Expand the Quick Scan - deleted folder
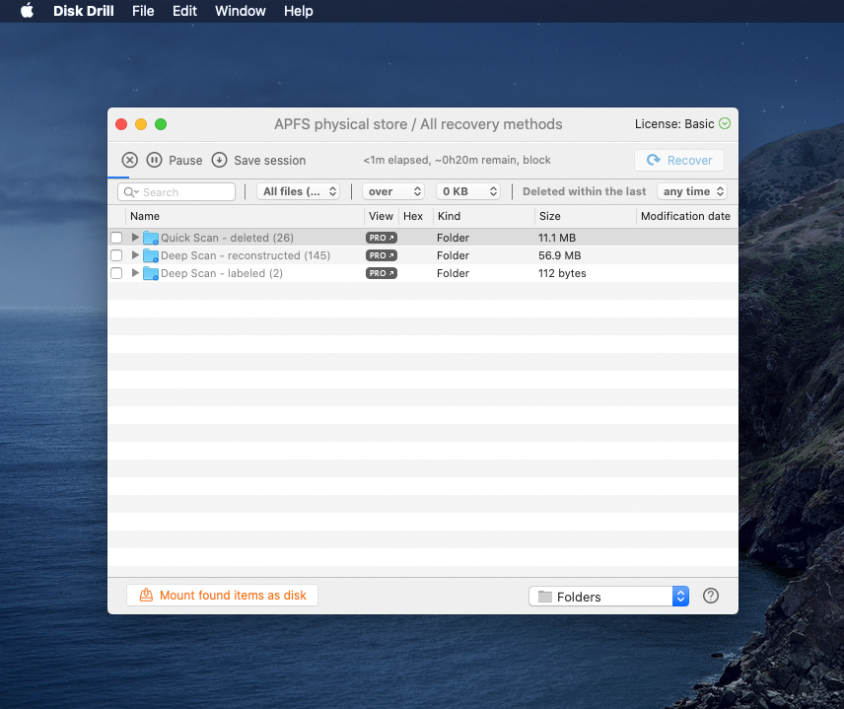Image resolution: width=844 pixels, height=709 pixels. (135, 238)
